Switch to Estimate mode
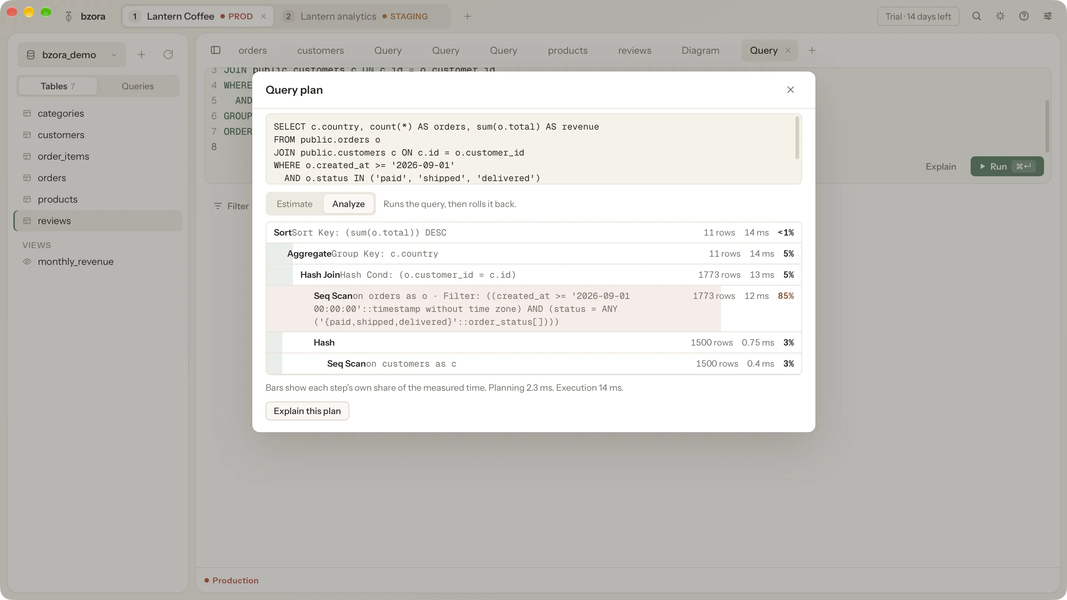The height and width of the screenshot is (600, 1067). pos(295,204)
